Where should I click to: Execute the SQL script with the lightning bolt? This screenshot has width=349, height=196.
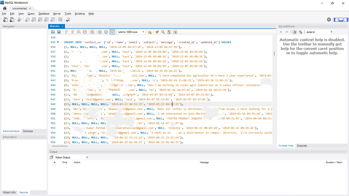tap(66, 32)
